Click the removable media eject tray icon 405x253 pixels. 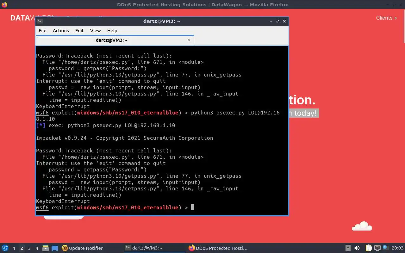pyautogui.click(x=348, y=248)
